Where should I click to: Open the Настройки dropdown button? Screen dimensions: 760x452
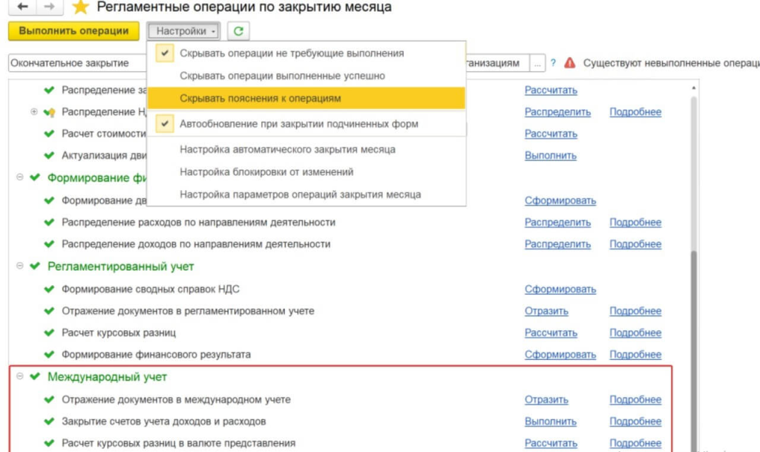[186, 31]
